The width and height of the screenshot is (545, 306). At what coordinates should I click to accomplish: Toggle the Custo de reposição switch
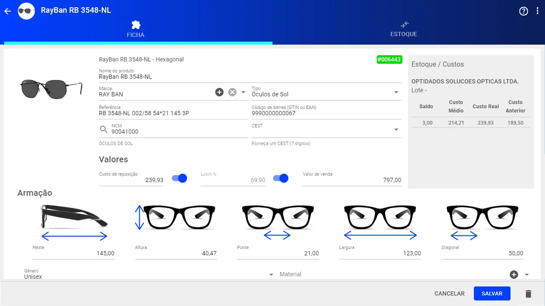[x=179, y=178]
